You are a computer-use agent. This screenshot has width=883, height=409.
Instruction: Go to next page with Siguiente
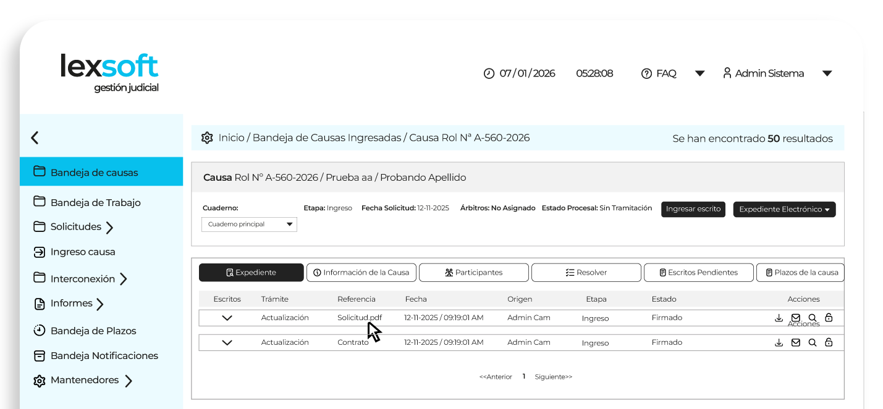(x=553, y=376)
